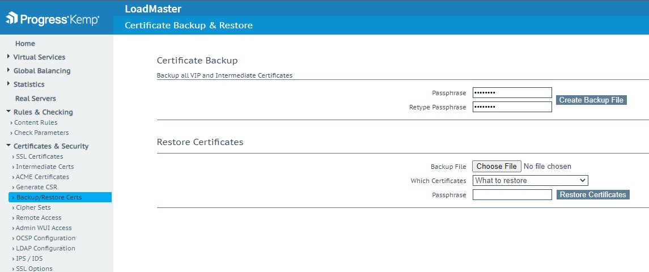Open IPS / IDS page
This screenshot has height=272, width=649.
pyautogui.click(x=29, y=258)
